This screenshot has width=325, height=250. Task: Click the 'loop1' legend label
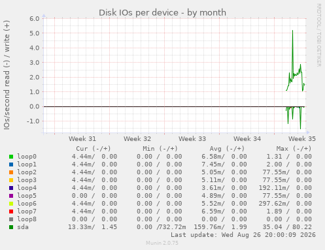(27, 164)
